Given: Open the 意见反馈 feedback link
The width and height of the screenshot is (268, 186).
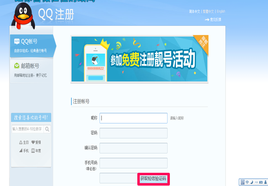Looking at the screenshot, I should click(216, 19).
